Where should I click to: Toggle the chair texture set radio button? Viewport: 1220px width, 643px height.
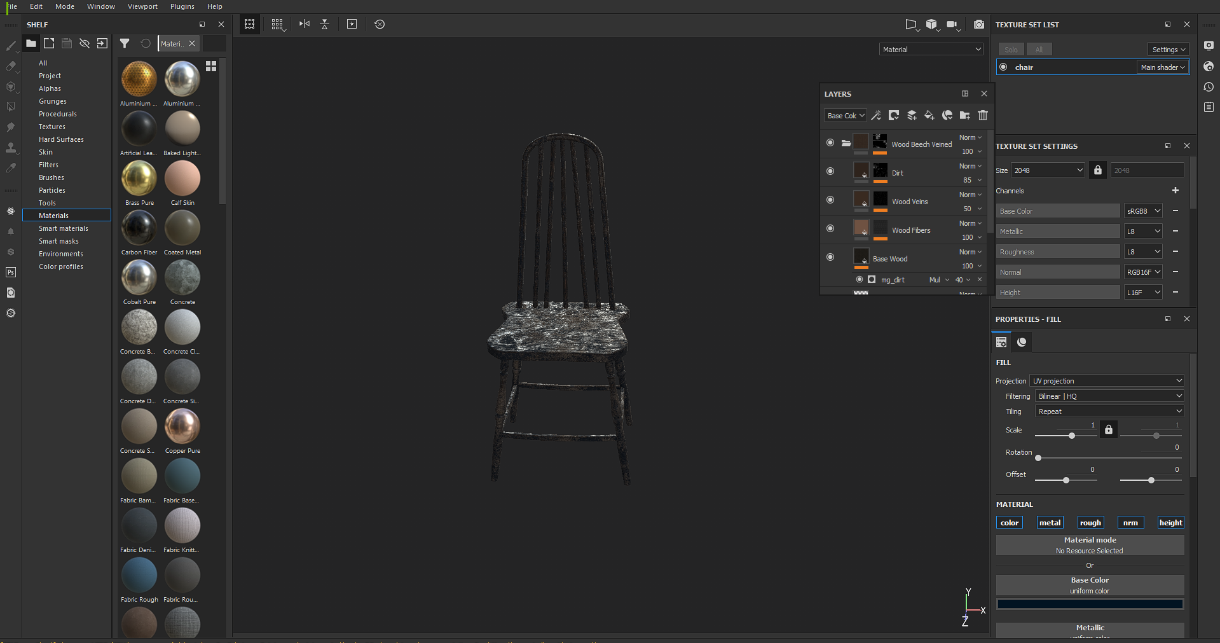click(1003, 67)
